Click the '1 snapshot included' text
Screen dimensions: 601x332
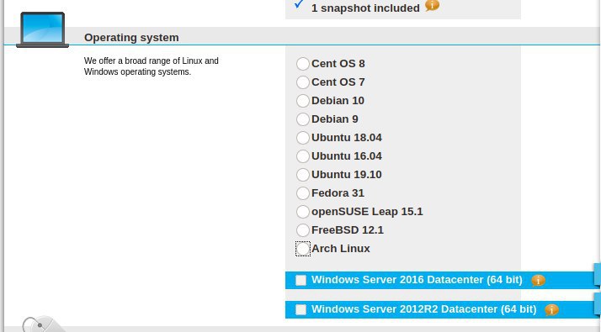pyautogui.click(x=365, y=8)
